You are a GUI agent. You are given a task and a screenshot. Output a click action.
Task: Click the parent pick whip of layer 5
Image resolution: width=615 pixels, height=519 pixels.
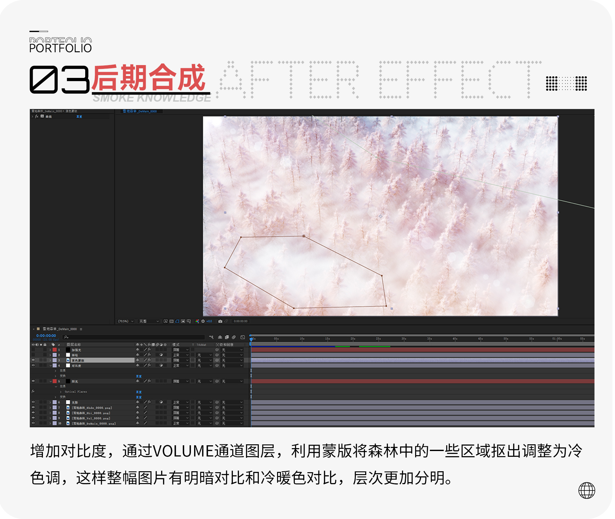(217, 381)
